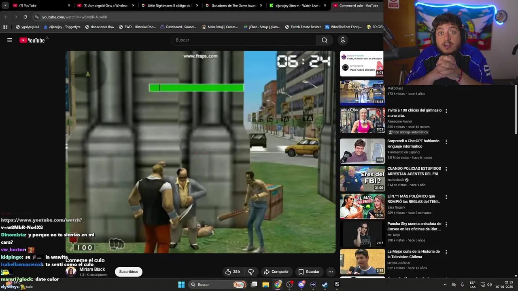The image size is (518, 291).
Task: Select the 'Comeme el culo - YouTube' tab
Action: coord(357,6)
